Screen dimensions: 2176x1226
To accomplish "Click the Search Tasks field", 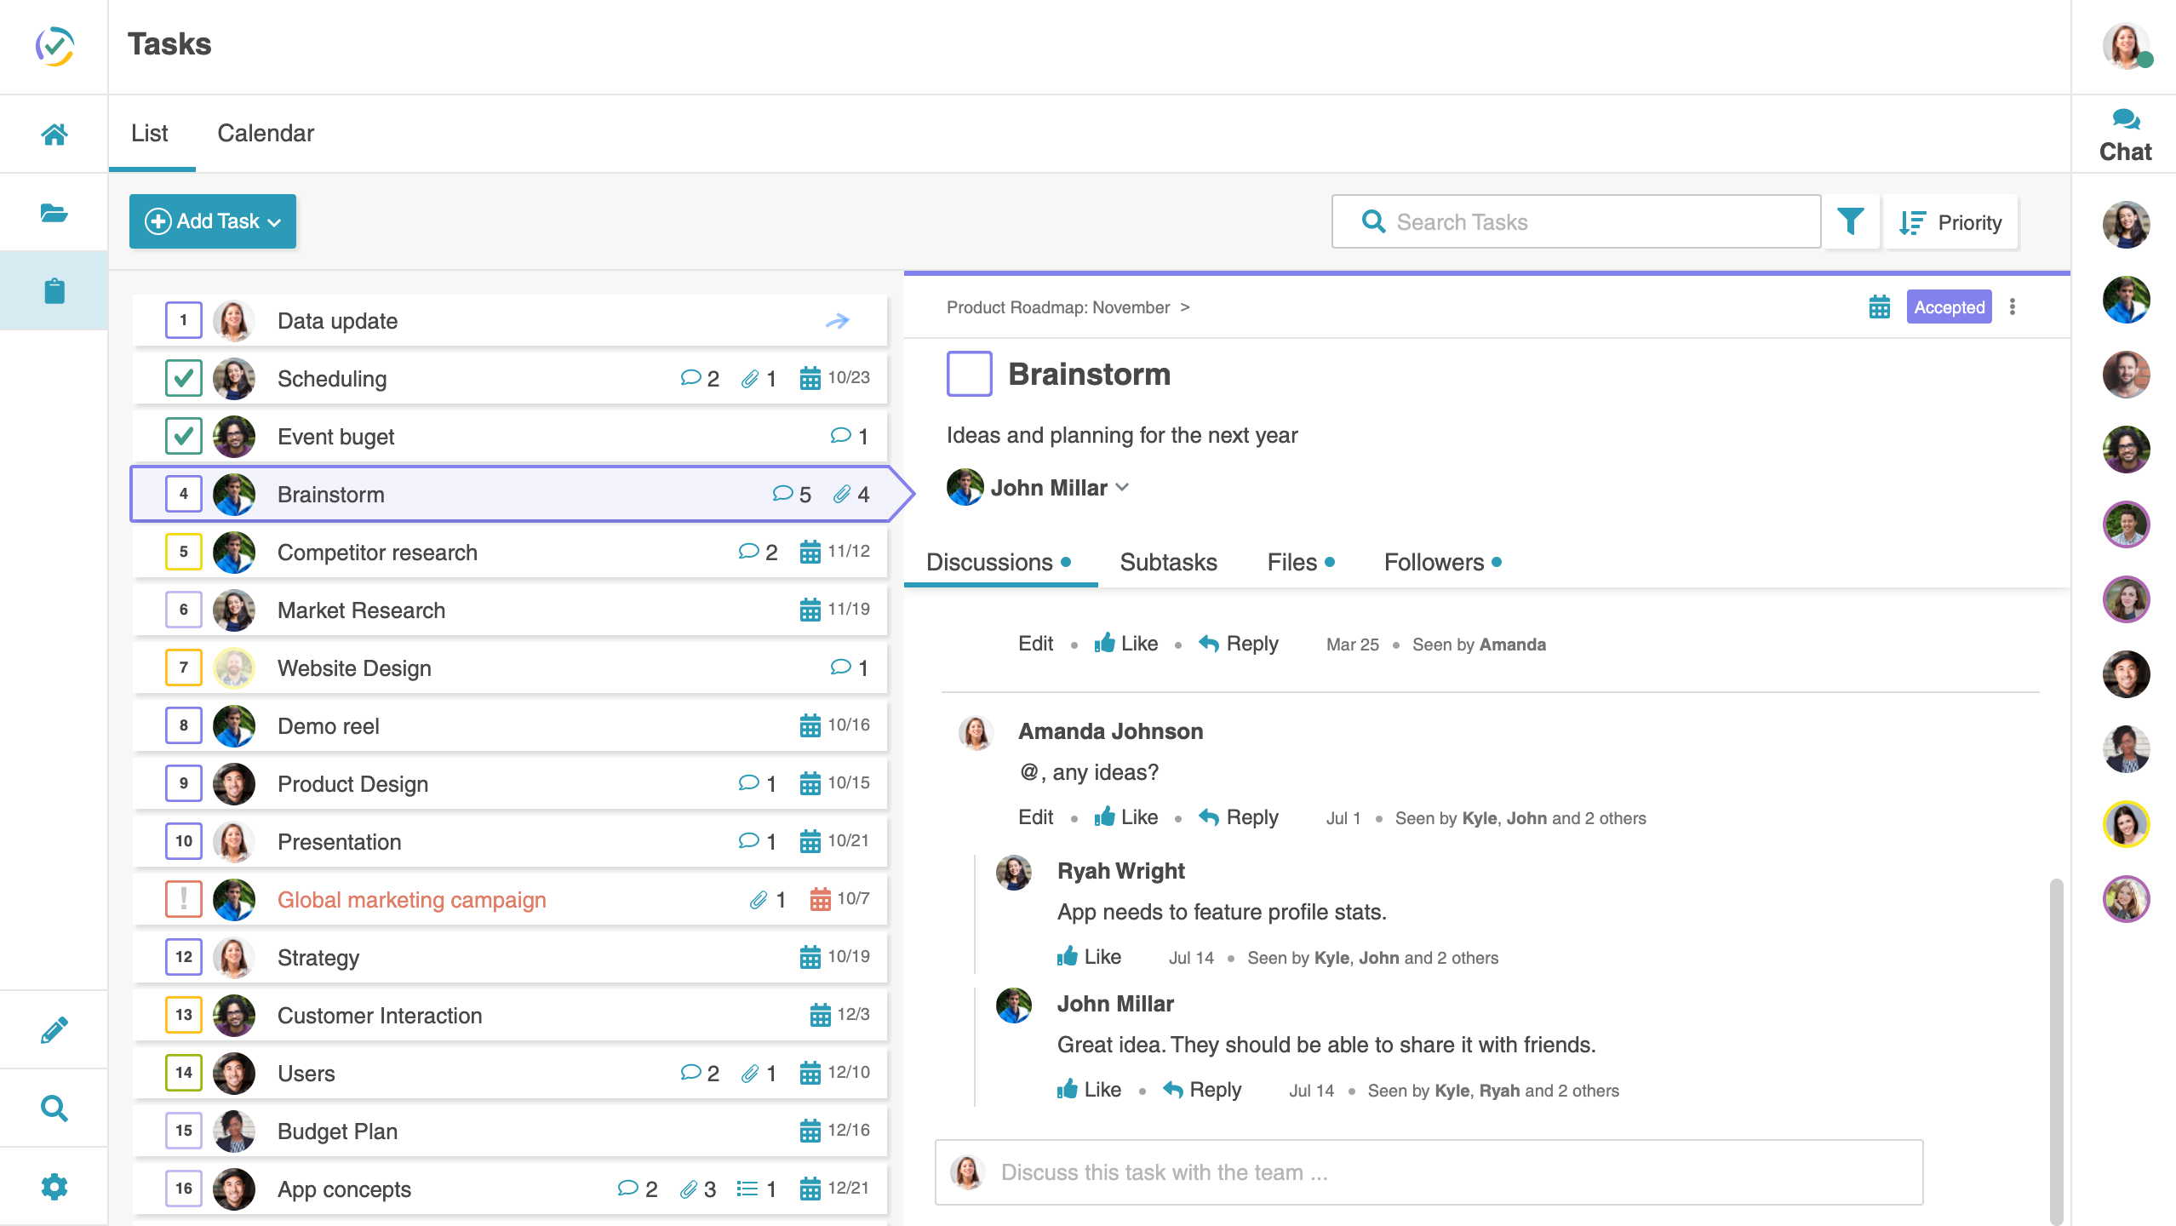I will pos(1576,222).
